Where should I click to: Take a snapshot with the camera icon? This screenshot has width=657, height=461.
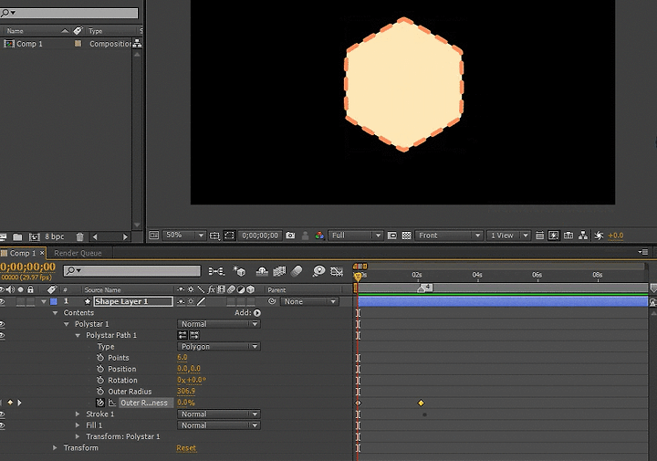(290, 236)
